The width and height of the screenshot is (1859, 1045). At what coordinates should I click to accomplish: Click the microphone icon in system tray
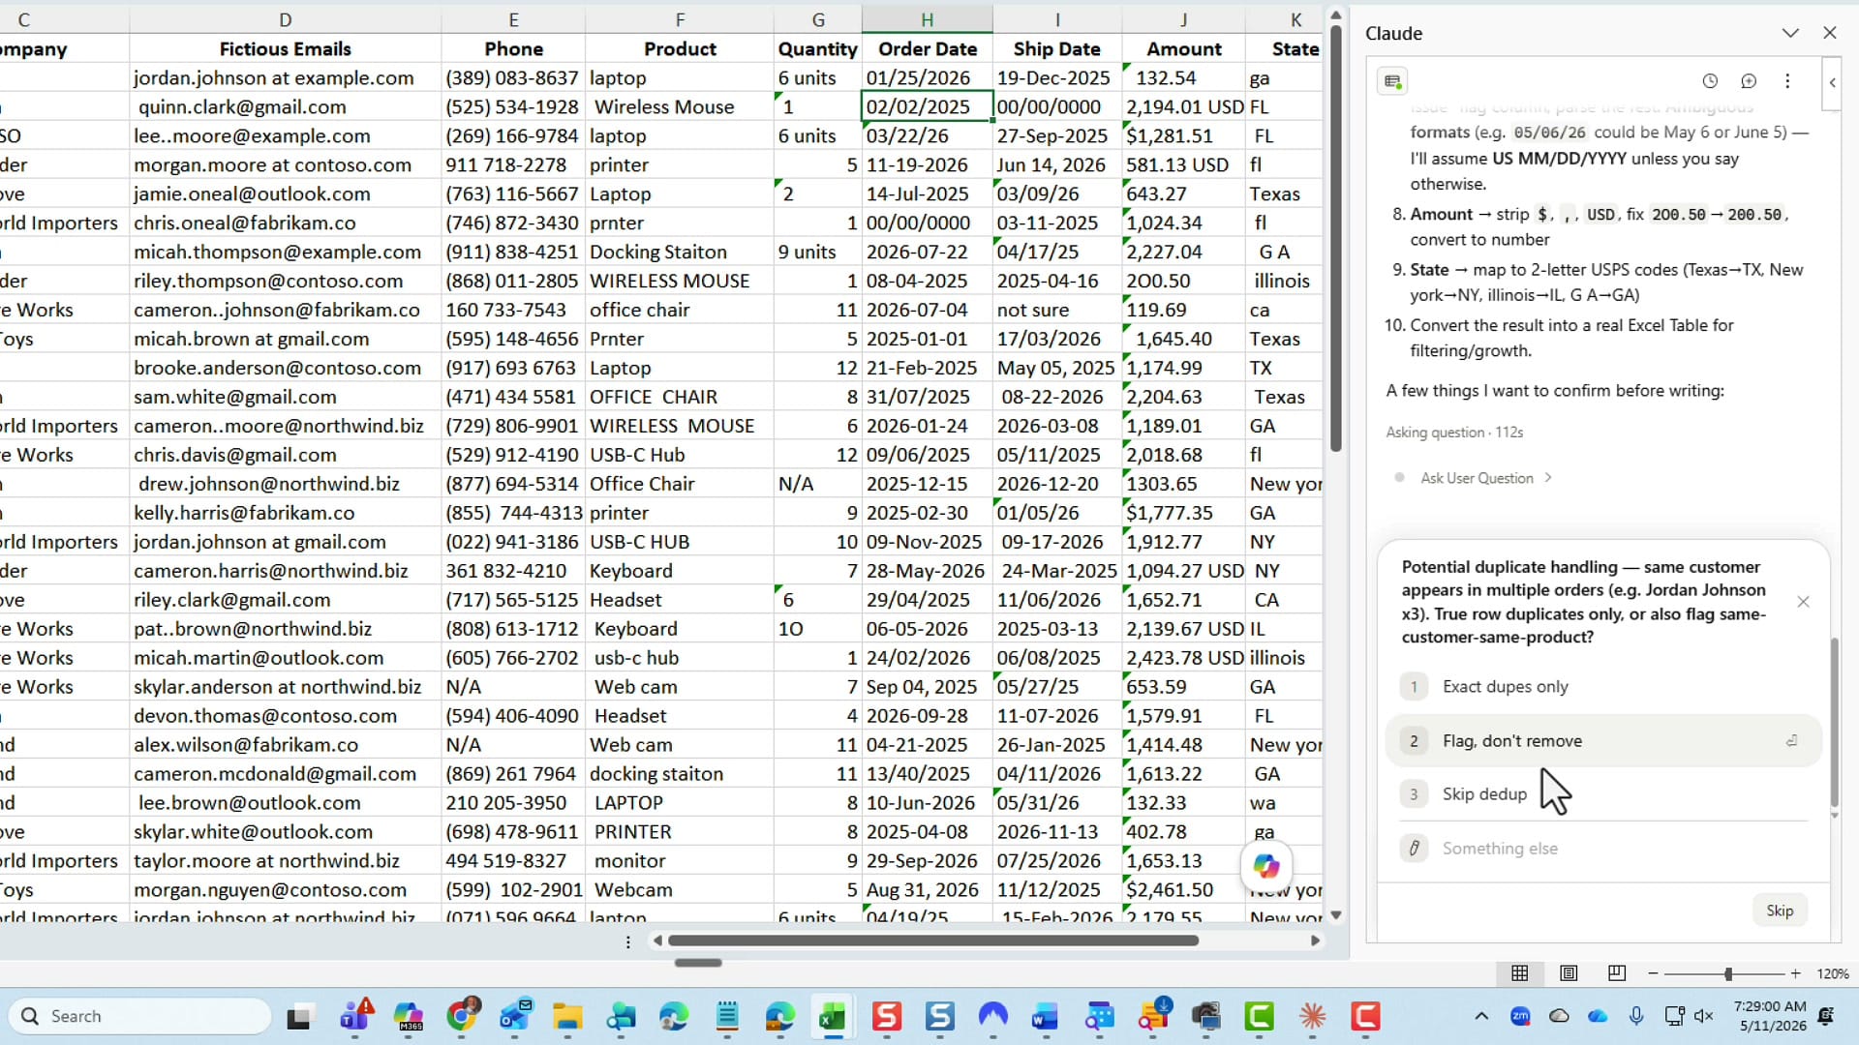(1636, 1016)
